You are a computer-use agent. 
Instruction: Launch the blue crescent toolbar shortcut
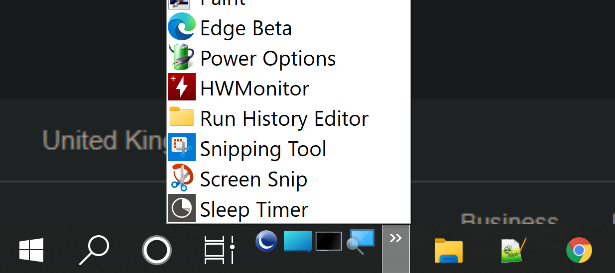(x=266, y=241)
